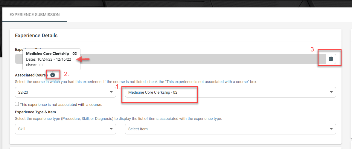Switch to the Experience Submission tab

pos(35,15)
